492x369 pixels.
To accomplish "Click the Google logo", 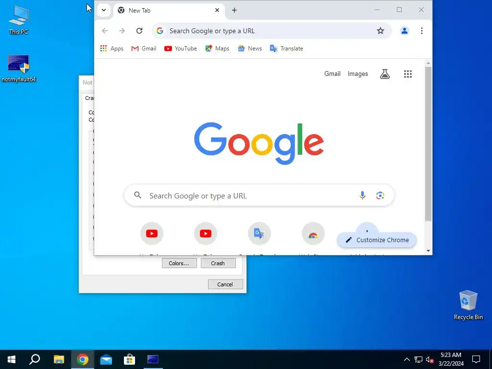I will [x=259, y=143].
